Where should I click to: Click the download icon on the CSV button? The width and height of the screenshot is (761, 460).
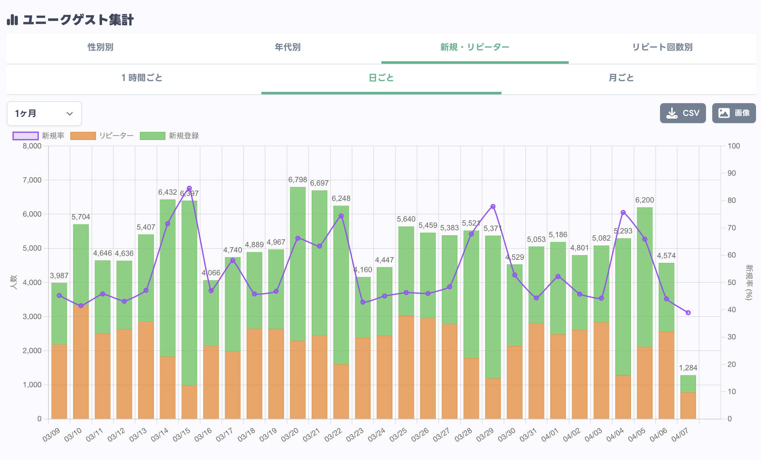[x=672, y=113]
